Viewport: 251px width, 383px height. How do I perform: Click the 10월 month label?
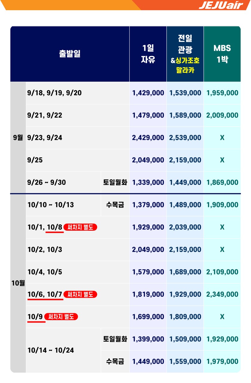18,283
